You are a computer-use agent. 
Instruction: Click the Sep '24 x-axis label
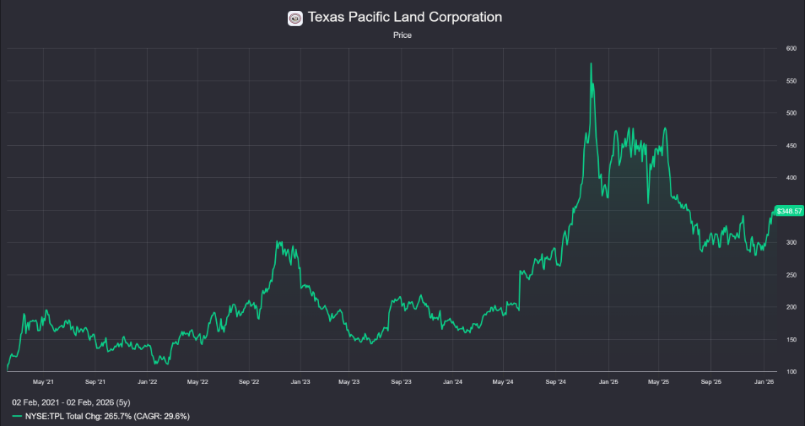(555, 382)
